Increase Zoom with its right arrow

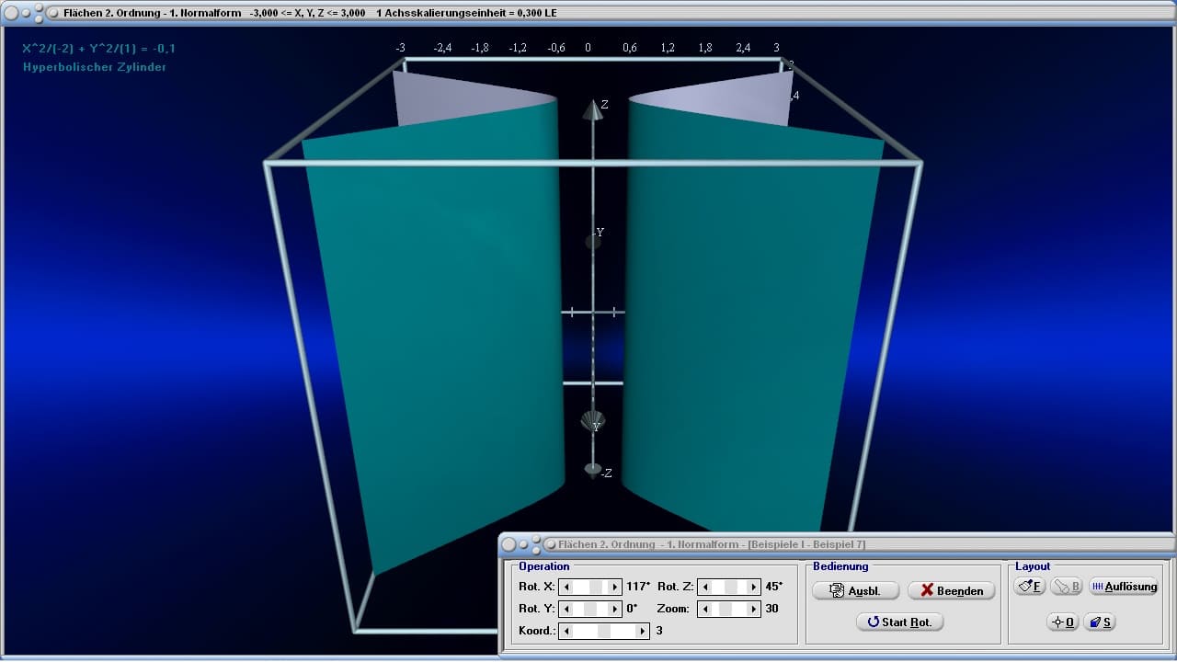(754, 609)
